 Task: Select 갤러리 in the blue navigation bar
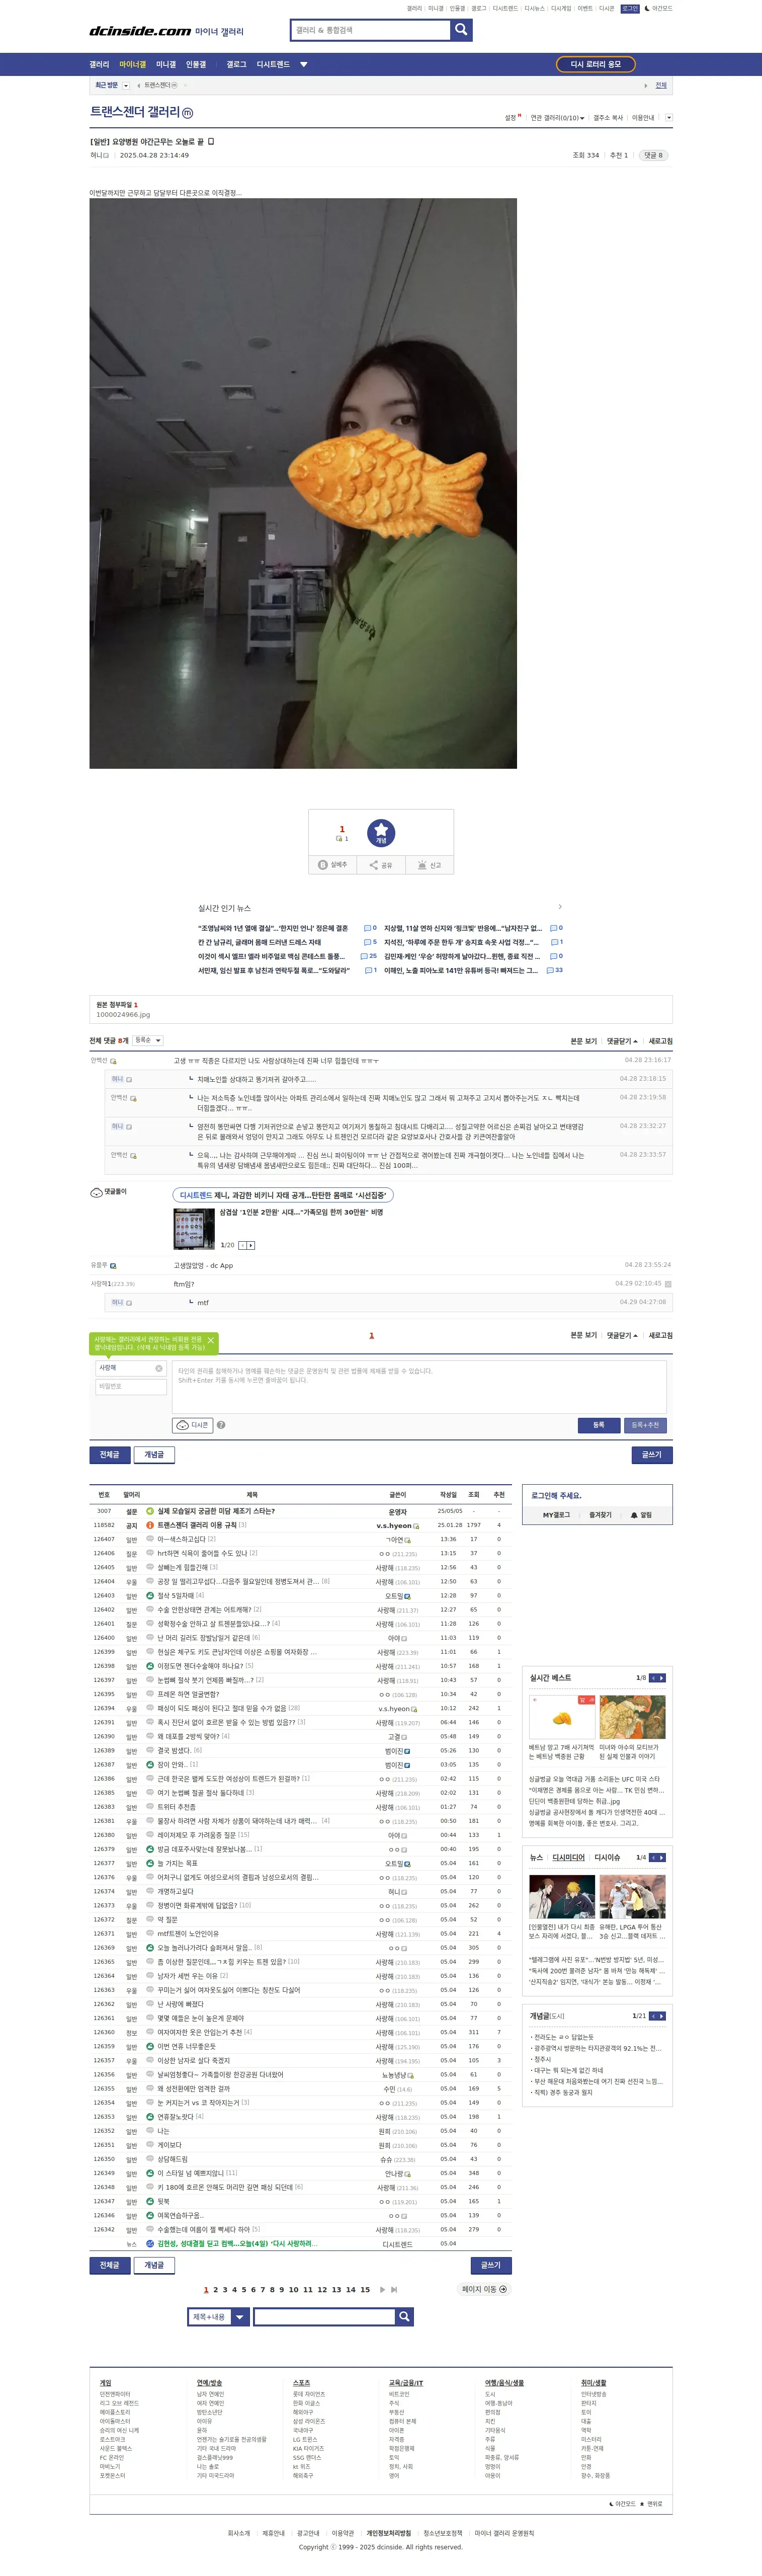tap(99, 64)
